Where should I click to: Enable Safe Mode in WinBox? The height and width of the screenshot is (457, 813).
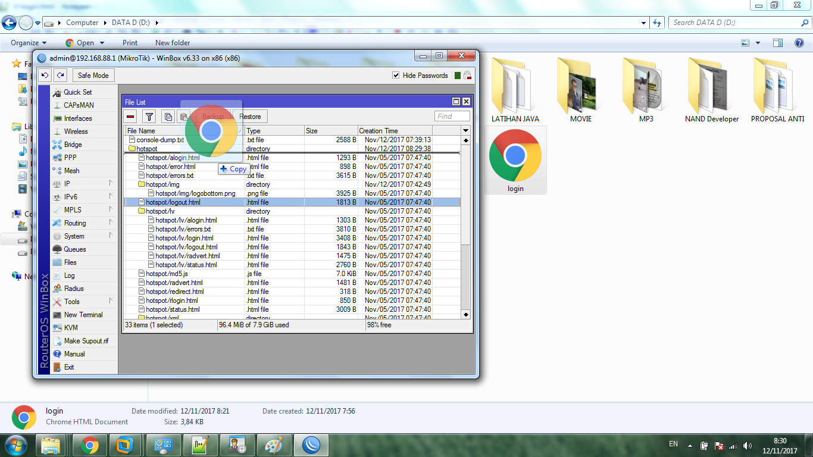click(x=93, y=75)
